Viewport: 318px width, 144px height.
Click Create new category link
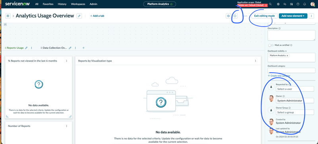(x=279, y=76)
